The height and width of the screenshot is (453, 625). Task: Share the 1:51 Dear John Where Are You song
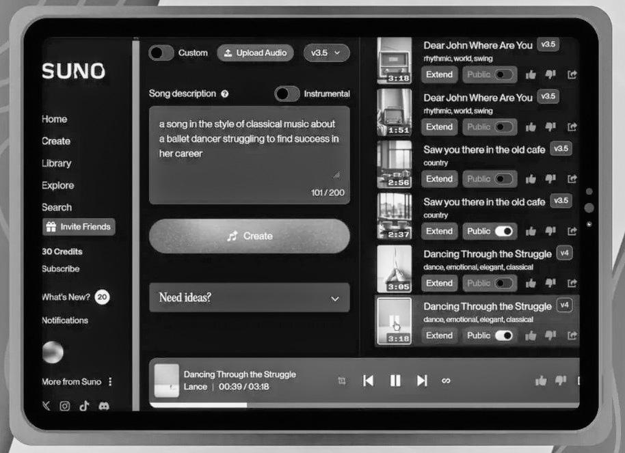(572, 127)
